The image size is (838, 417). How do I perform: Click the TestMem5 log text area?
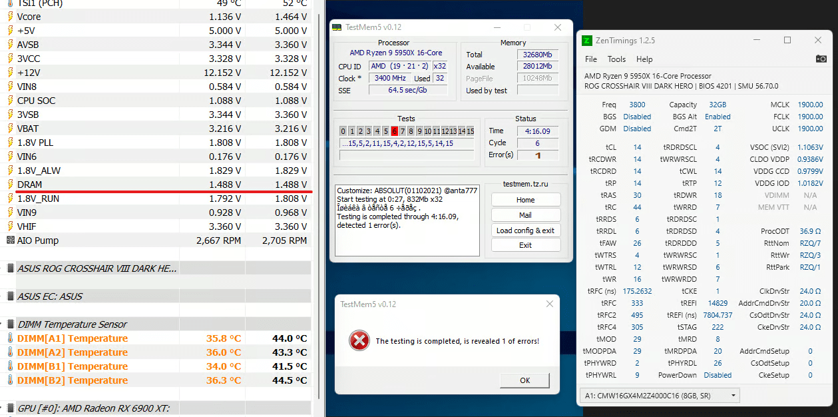pos(407,220)
